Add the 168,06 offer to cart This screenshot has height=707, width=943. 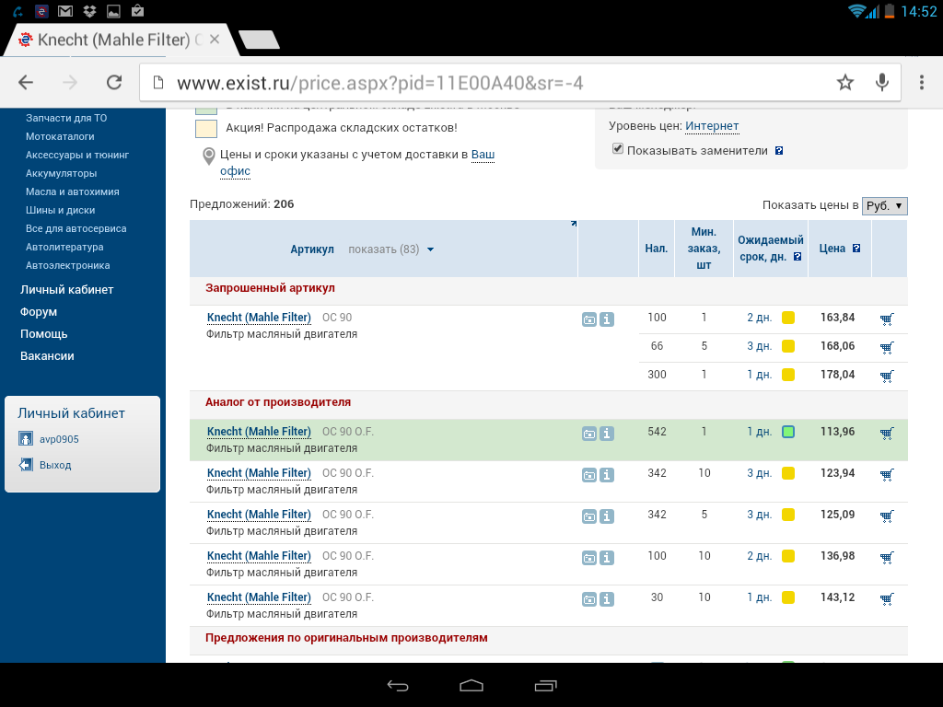pyautogui.click(x=887, y=347)
